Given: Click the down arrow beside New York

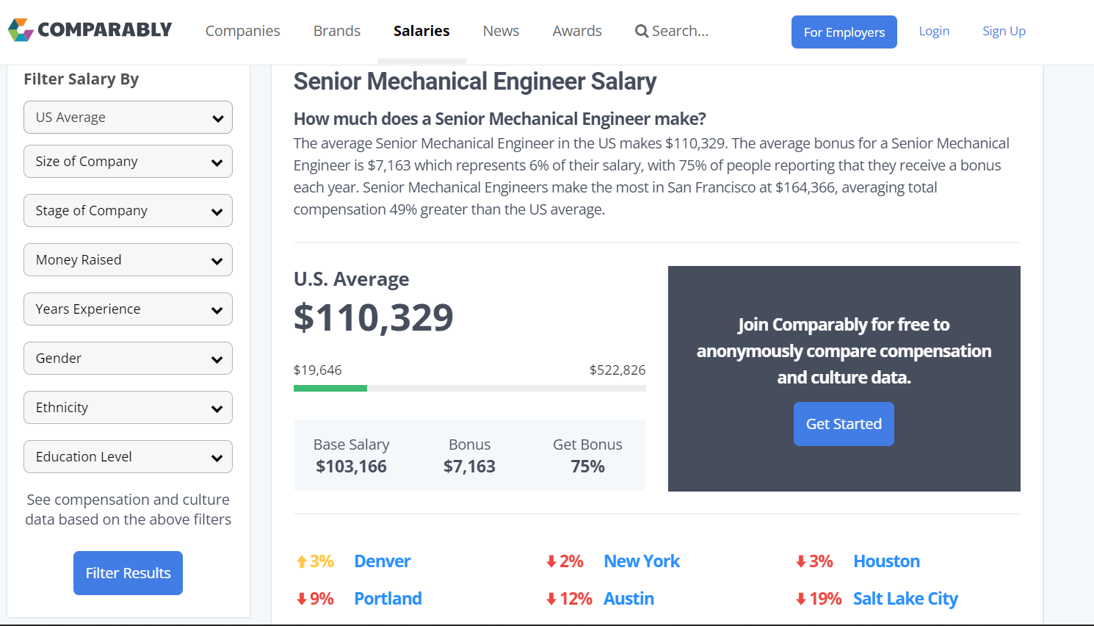Looking at the screenshot, I should tap(551, 562).
